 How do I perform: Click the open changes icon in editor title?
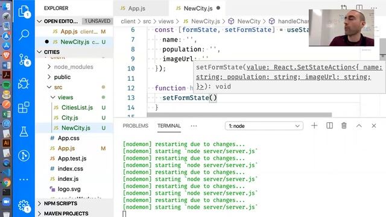[x=344, y=7]
